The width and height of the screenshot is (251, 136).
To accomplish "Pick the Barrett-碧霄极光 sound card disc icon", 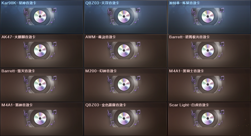I will (x=208, y=50).
